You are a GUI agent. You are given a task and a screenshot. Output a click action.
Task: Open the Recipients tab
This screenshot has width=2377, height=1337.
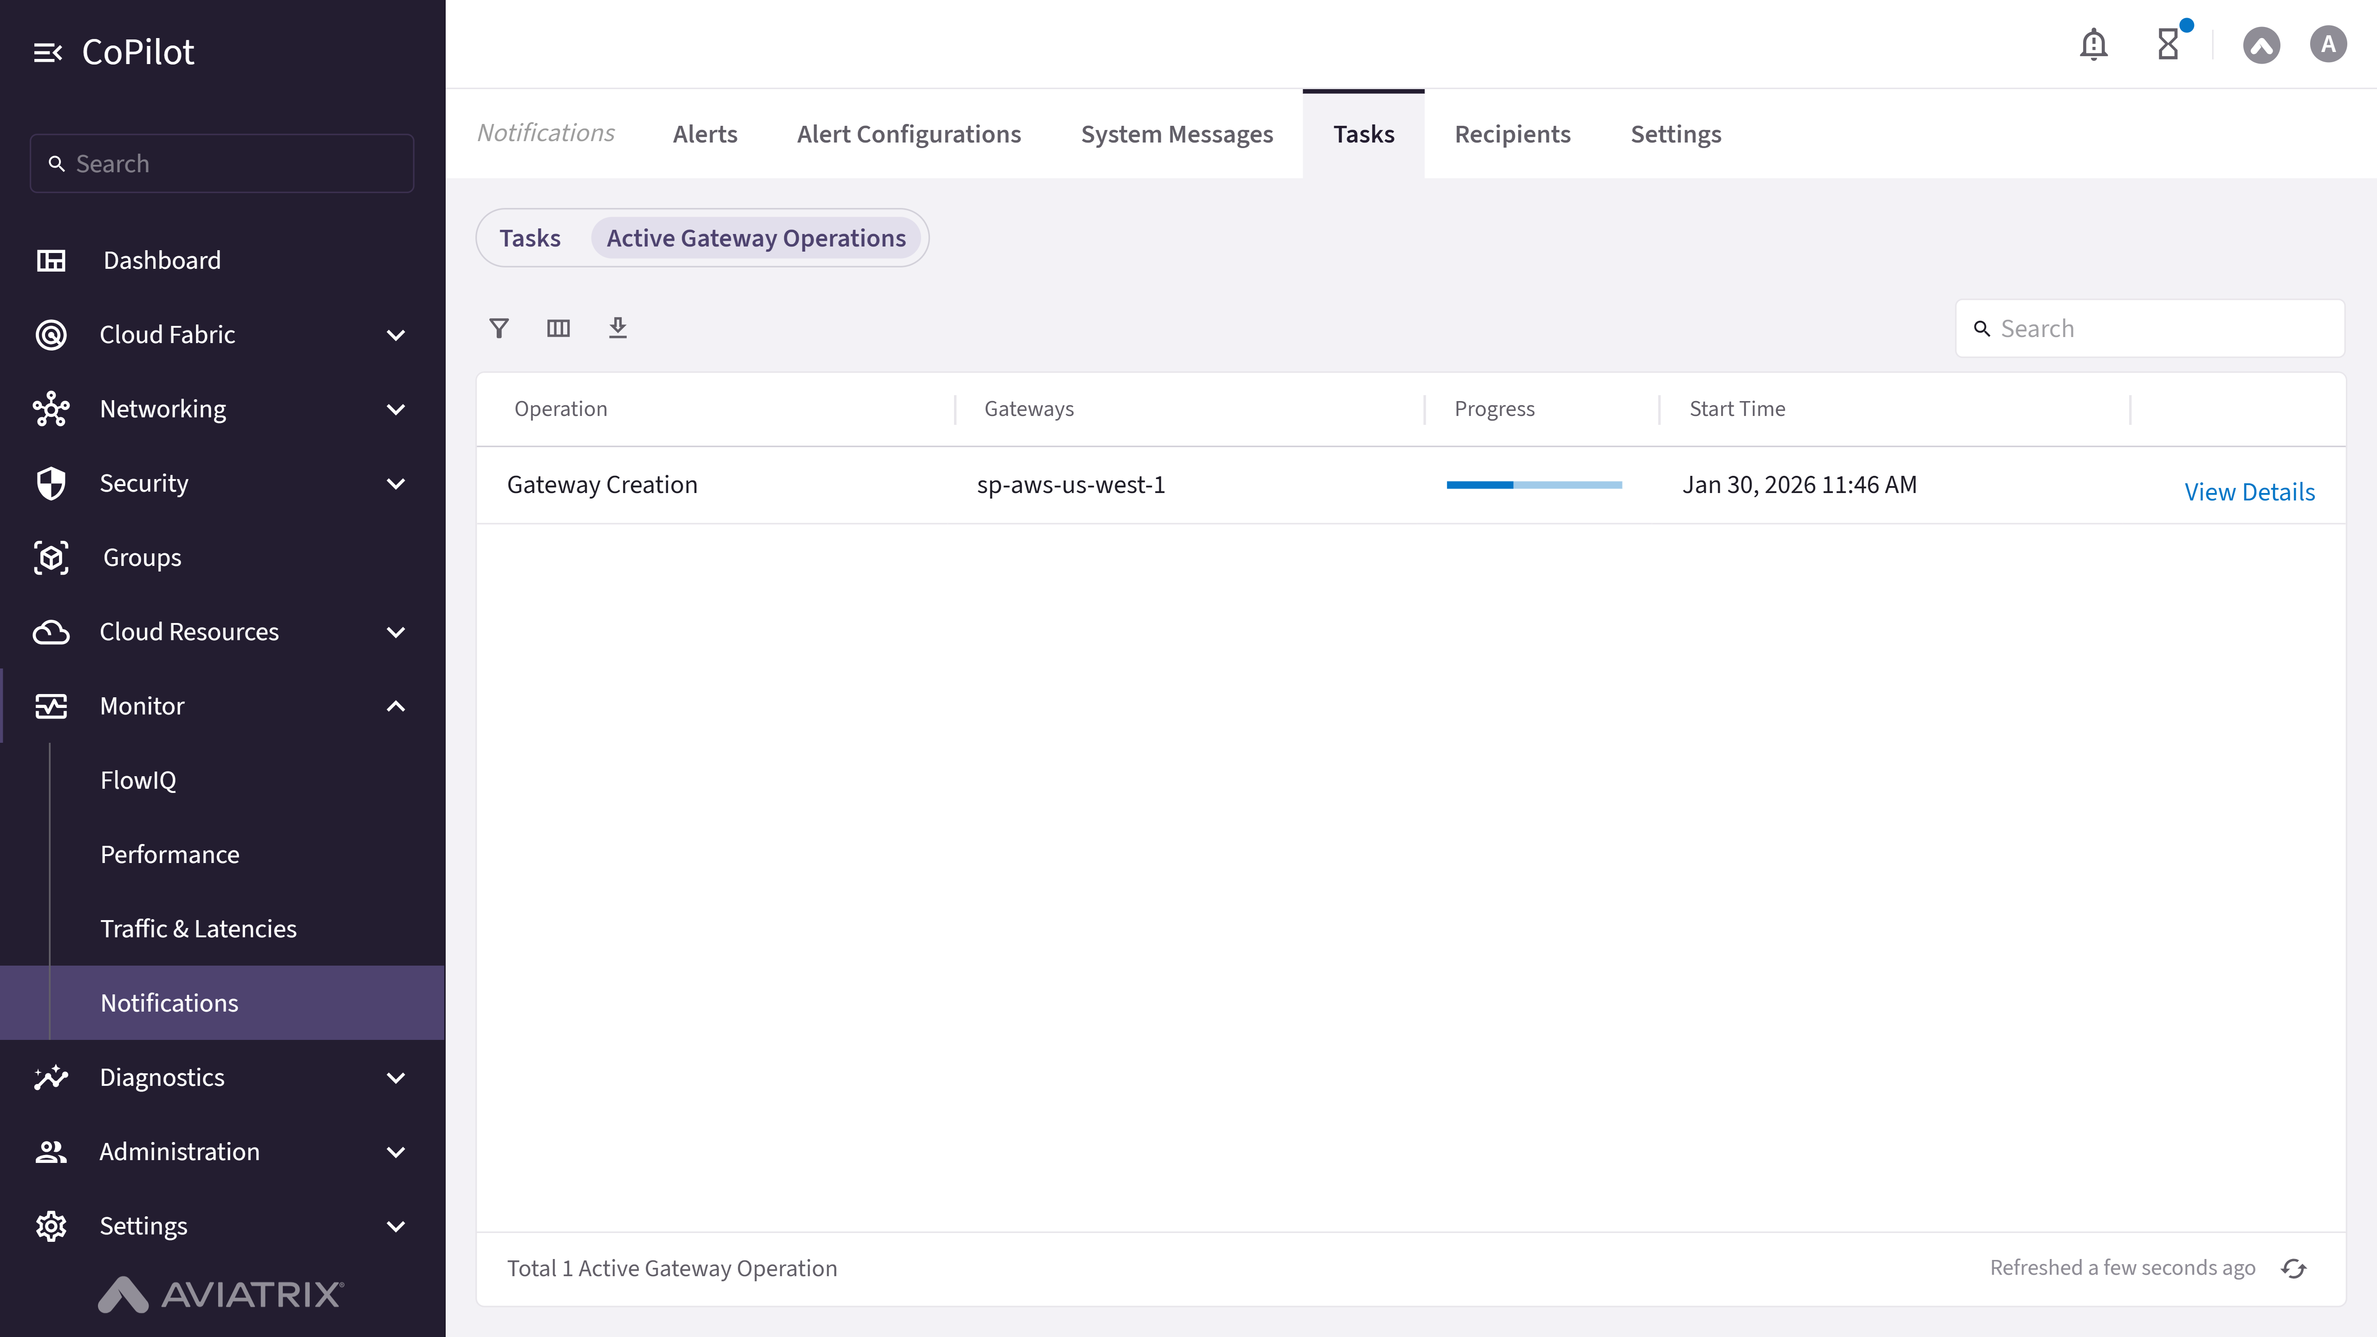point(1513,134)
